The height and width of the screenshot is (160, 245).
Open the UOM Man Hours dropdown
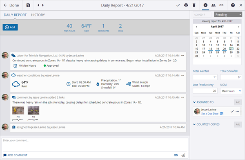tap(231, 91)
